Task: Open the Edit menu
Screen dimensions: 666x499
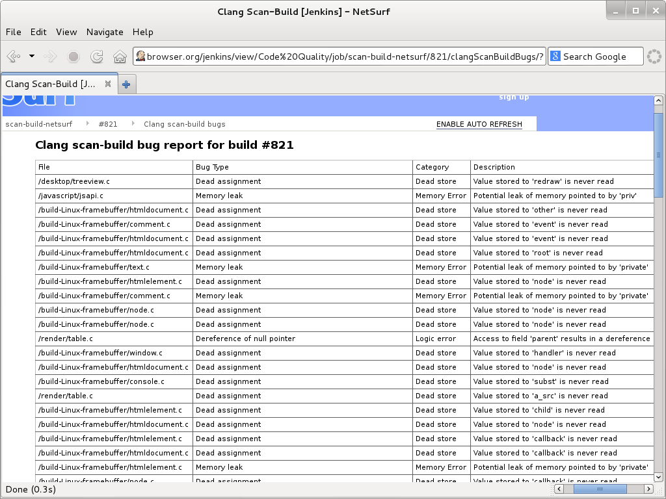Action: tap(38, 32)
